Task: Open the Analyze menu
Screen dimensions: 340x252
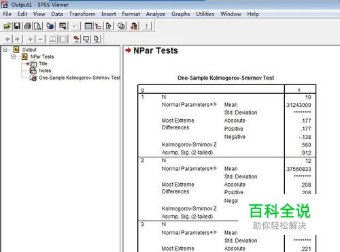Action: coord(156,14)
